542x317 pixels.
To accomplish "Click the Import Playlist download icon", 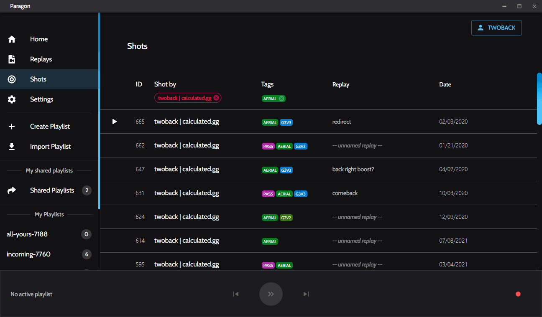I will tap(12, 147).
